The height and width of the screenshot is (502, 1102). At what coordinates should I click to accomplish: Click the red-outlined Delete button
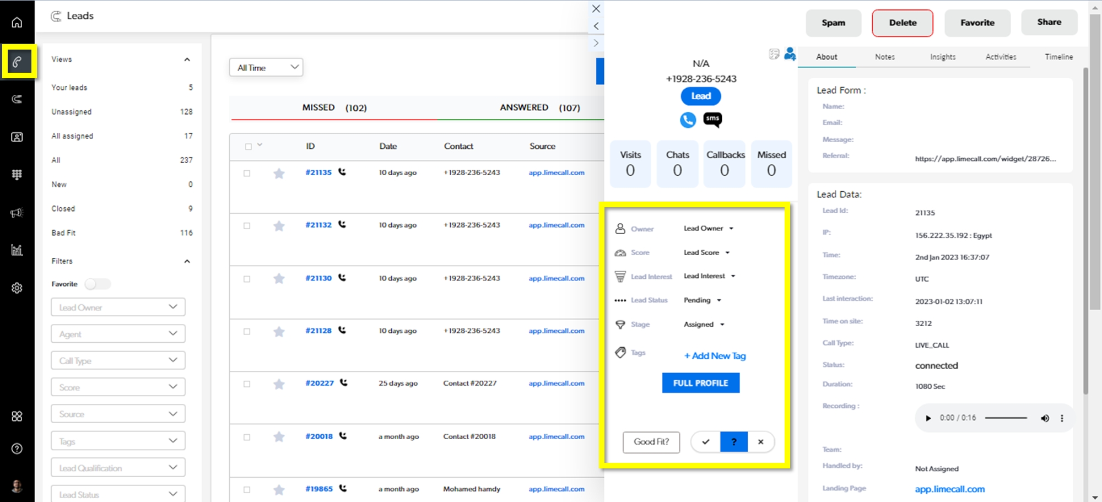click(902, 23)
